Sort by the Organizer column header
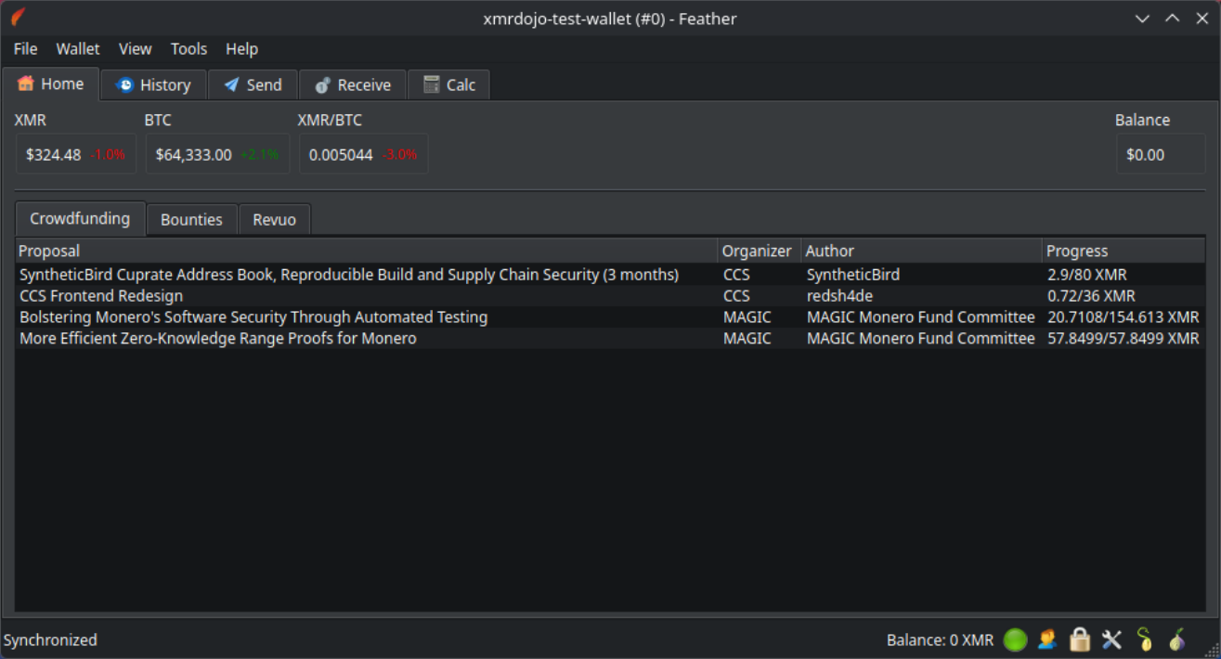This screenshot has width=1221, height=659. coord(759,251)
